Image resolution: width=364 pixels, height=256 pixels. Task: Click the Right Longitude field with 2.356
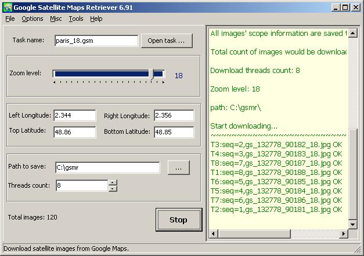pos(174,115)
